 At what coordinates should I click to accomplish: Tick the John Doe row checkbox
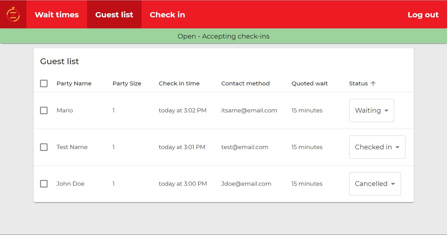(44, 184)
